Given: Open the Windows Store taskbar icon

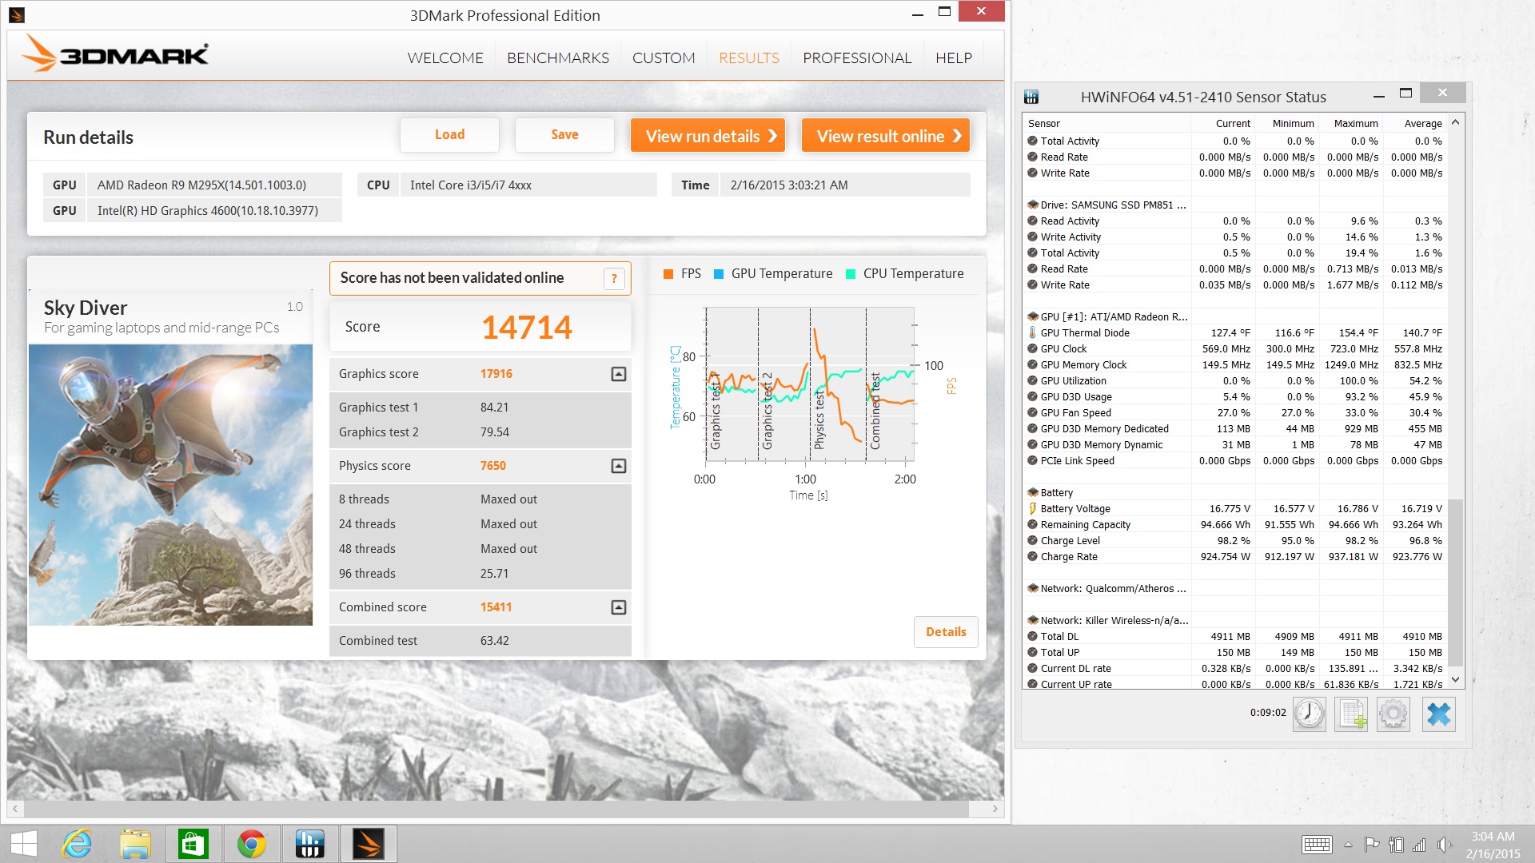Looking at the screenshot, I should tap(193, 844).
